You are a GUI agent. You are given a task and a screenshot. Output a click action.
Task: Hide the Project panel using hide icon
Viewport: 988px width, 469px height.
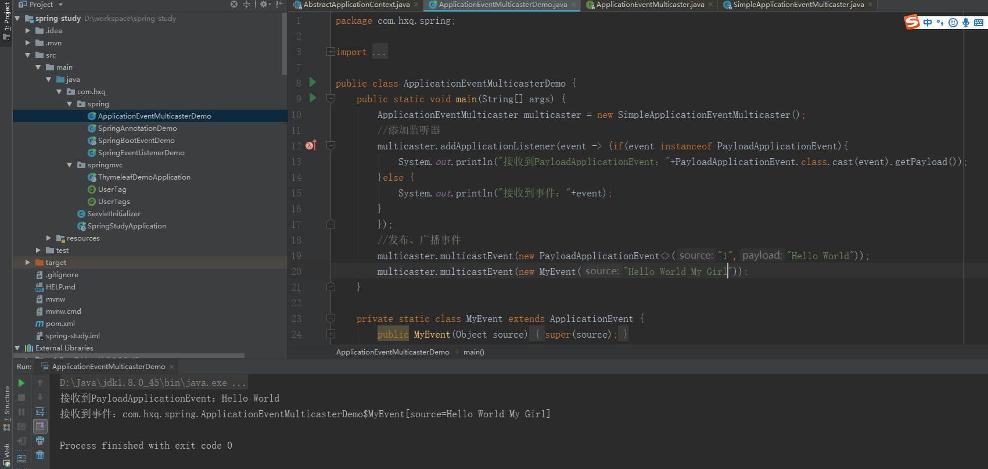(x=279, y=5)
